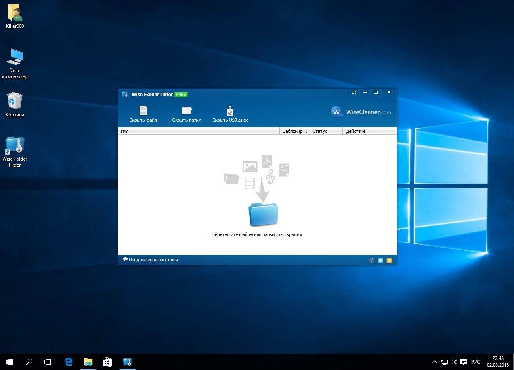This screenshot has width=514, height=370.
Task: Sort list by Имя column header
Action: pyautogui.click(x=199, y=131)
